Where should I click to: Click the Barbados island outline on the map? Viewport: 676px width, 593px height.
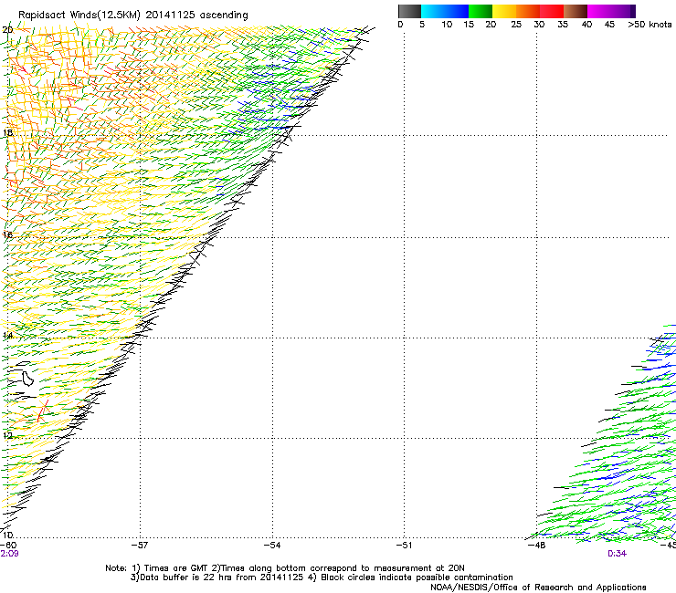click(x=28, y=379)
